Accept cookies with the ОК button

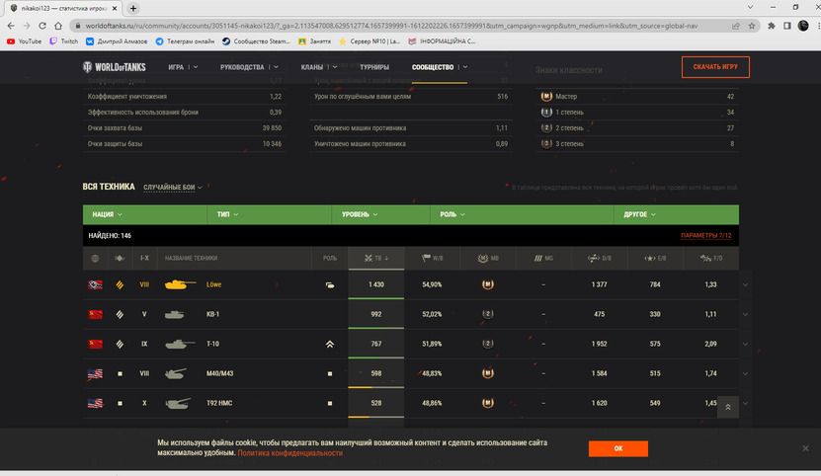[x=617, y=448]
